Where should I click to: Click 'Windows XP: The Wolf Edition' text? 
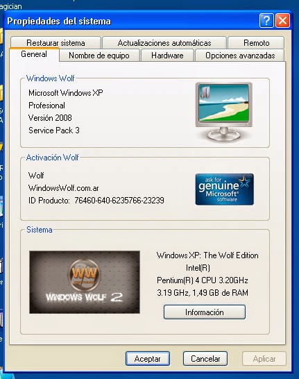(x=207, y=255)
